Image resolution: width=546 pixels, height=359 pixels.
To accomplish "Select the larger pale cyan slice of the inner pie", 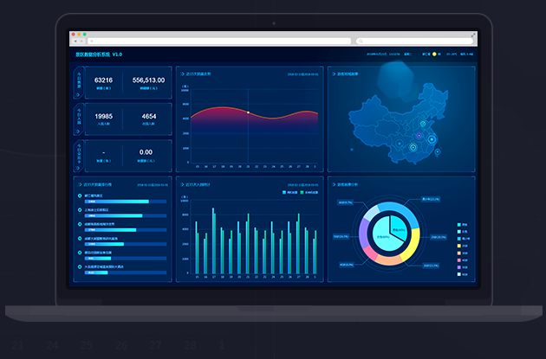I will tap(385, 236).
